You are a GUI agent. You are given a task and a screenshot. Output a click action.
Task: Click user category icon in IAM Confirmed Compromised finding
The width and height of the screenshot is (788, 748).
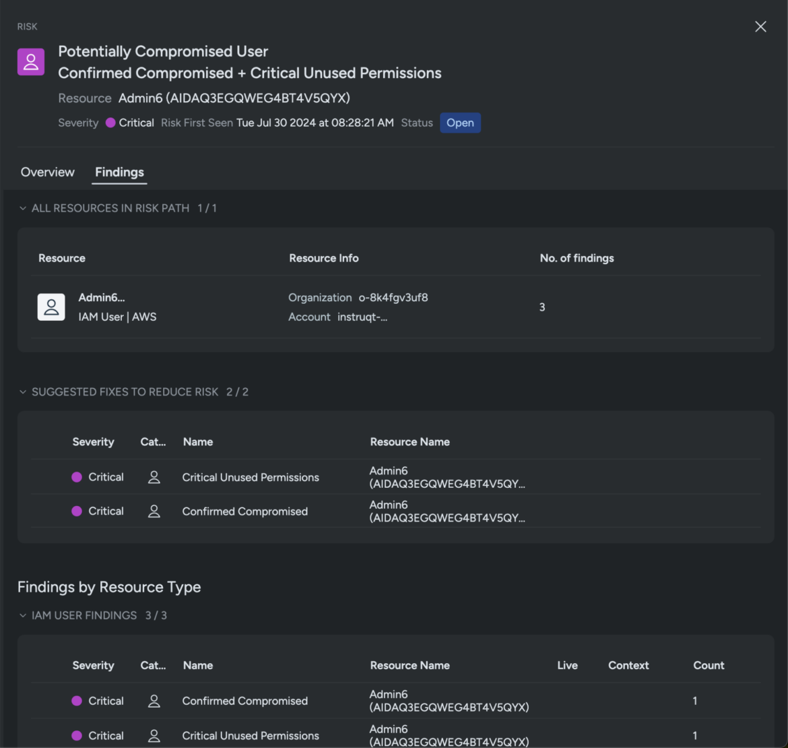[154, 701]
